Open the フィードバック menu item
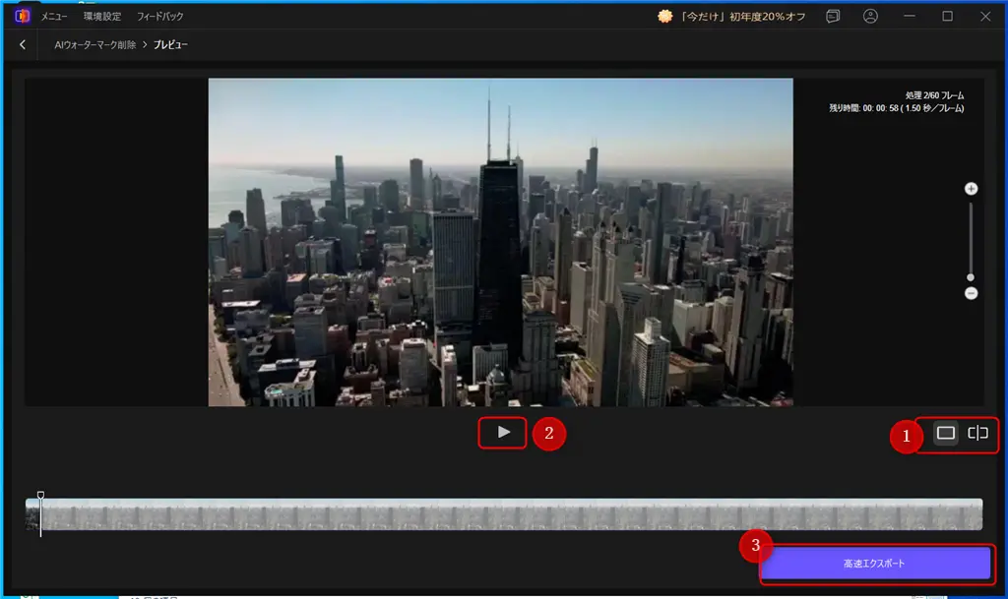The image size is (1008, 599). click(x=159, y=17)
